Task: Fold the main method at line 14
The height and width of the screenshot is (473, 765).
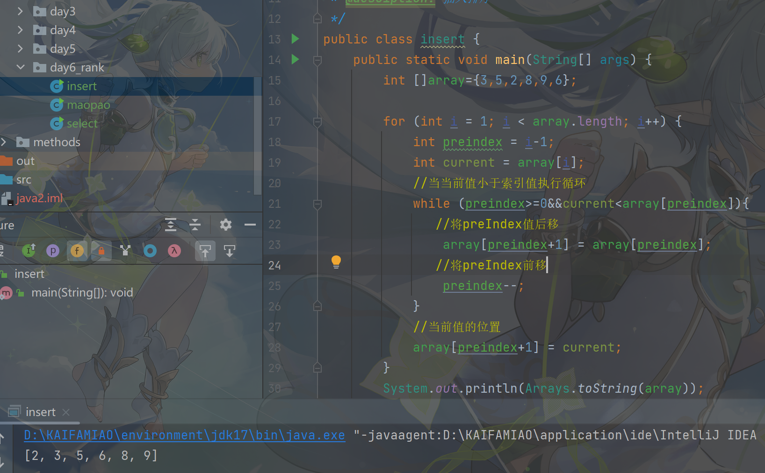Action: (318, 60)
